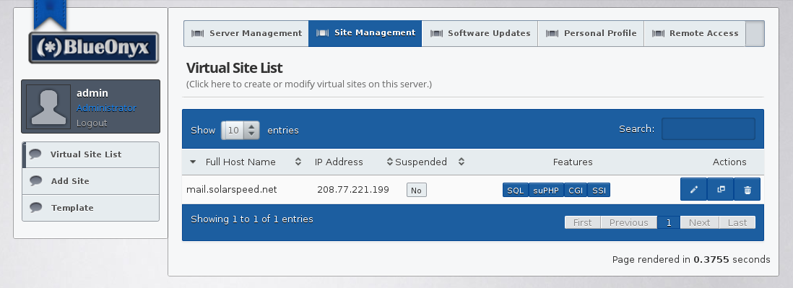Click the speech bubble icon beside Virtual Site List
This screenshot has width=793, height=288.
pos(35,154)
